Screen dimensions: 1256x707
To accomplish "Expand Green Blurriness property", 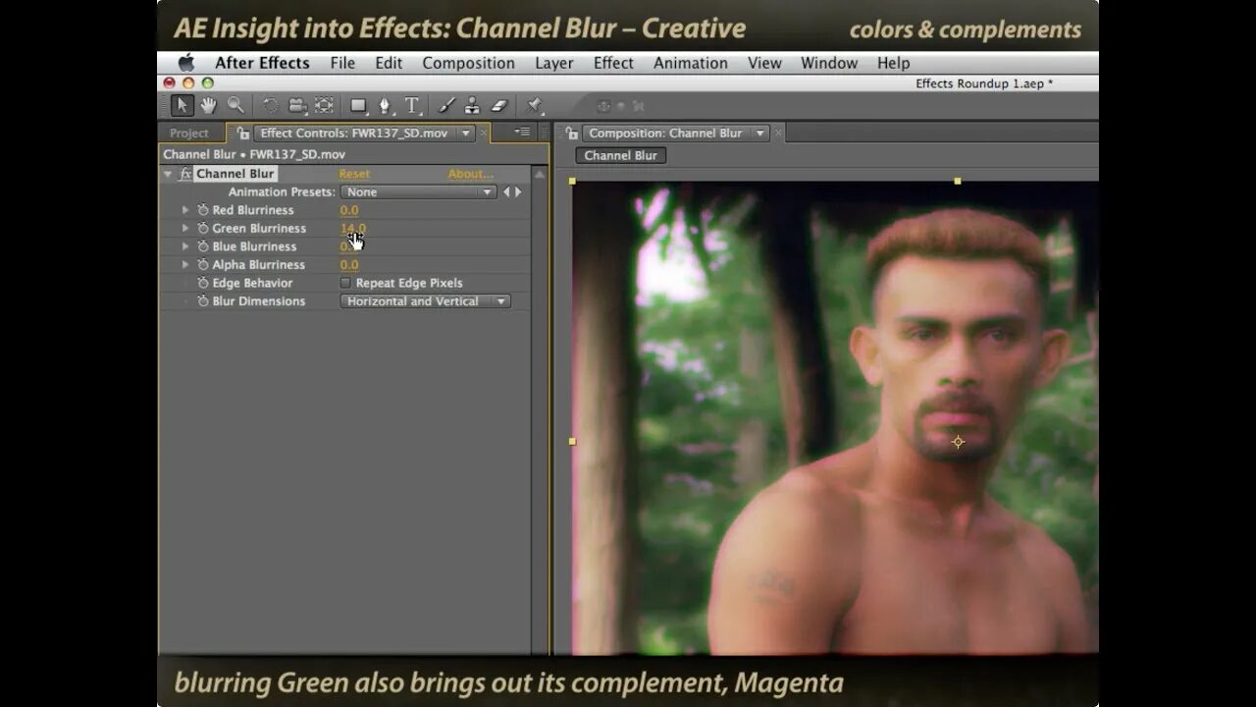I will [185, 228].
